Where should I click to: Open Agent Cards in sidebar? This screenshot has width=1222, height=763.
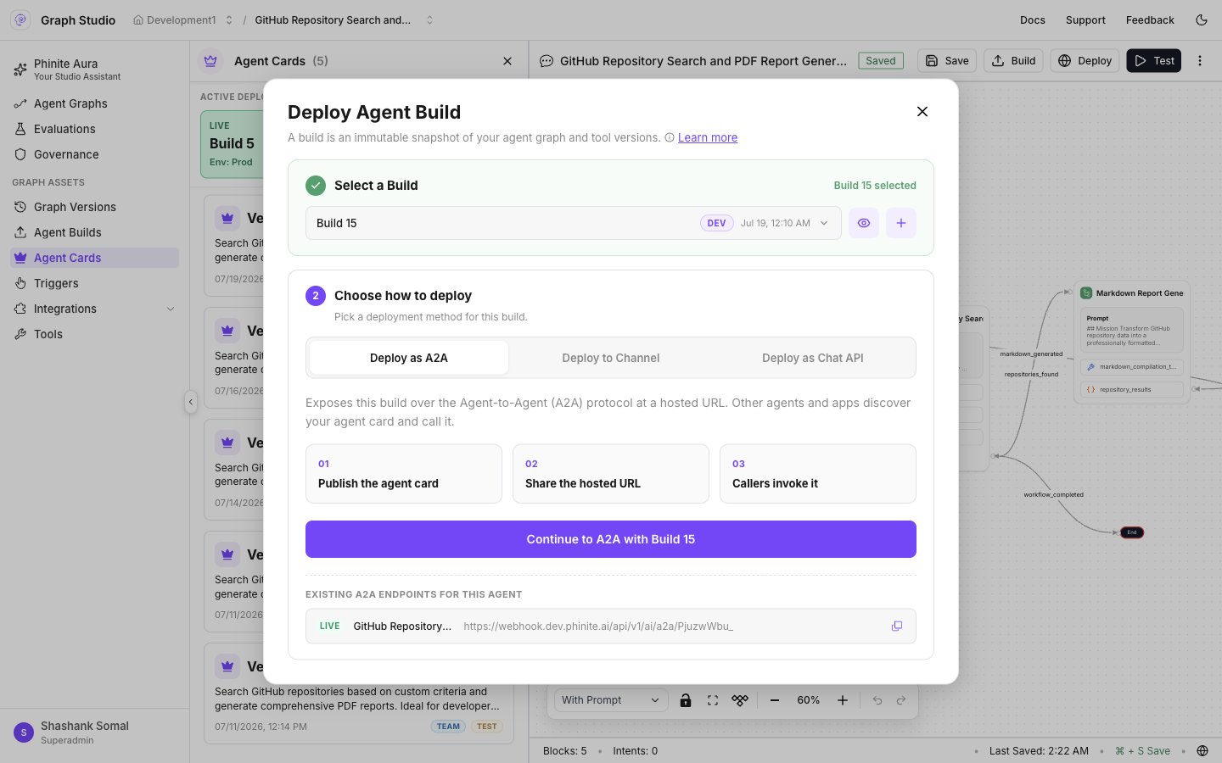[94, 258]
